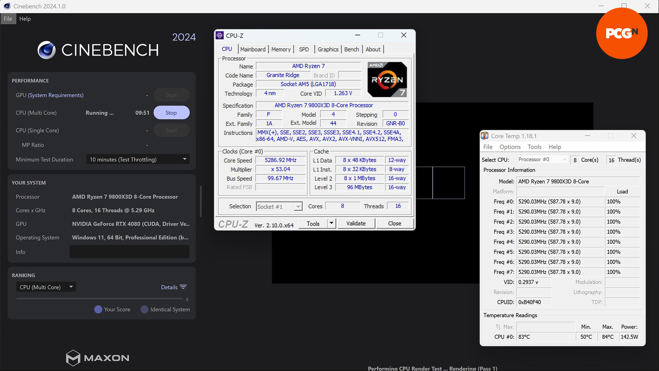This screenshot has width=659, height=371.
Task: Click the CPU-Z window title icon
Action: pos(220,35)
